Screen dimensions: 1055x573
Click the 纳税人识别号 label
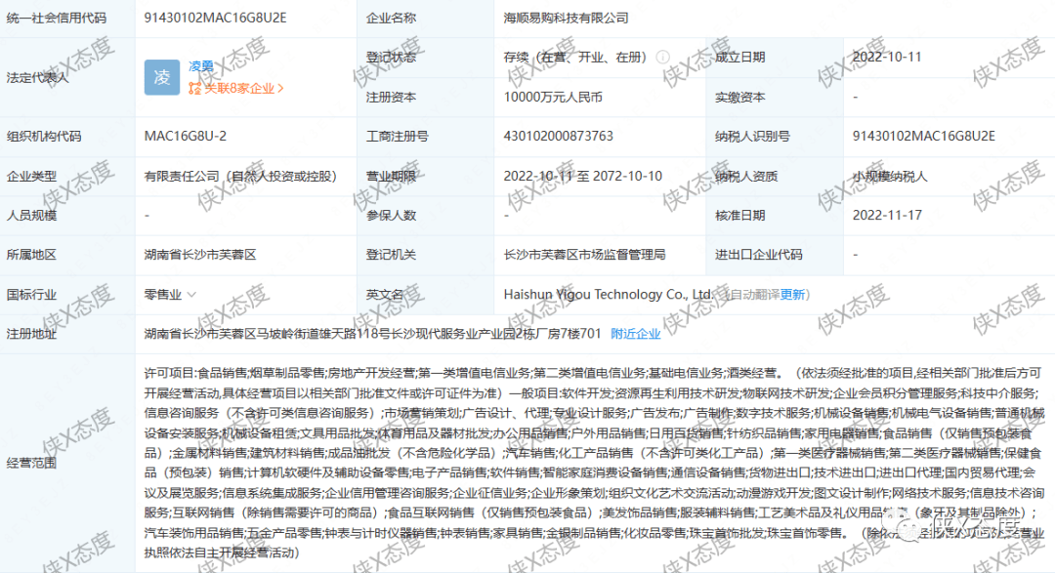tap(752, 136)
